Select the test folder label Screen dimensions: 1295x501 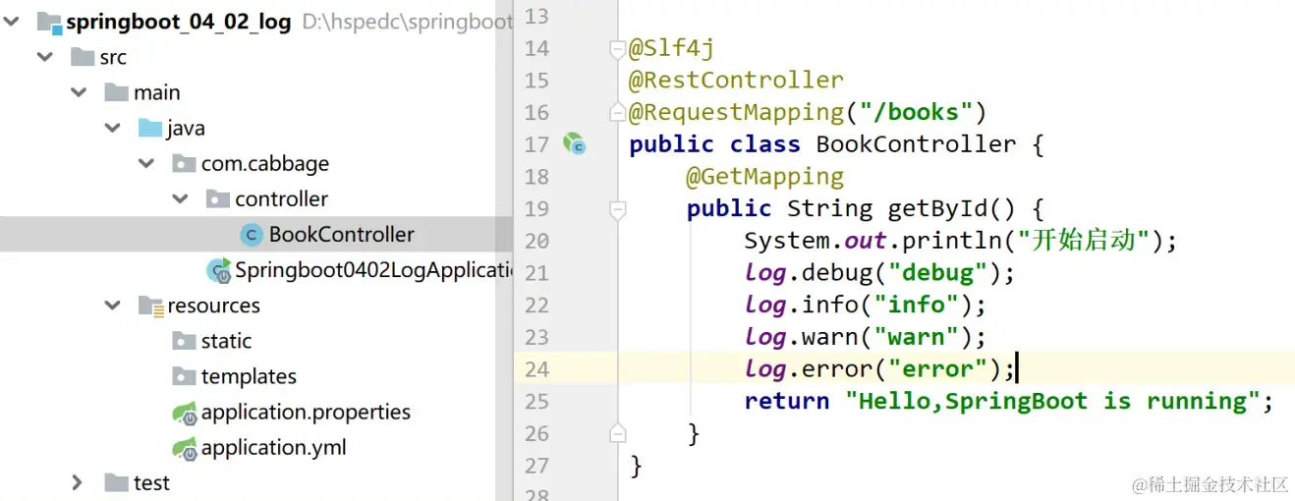coord(151,482)
